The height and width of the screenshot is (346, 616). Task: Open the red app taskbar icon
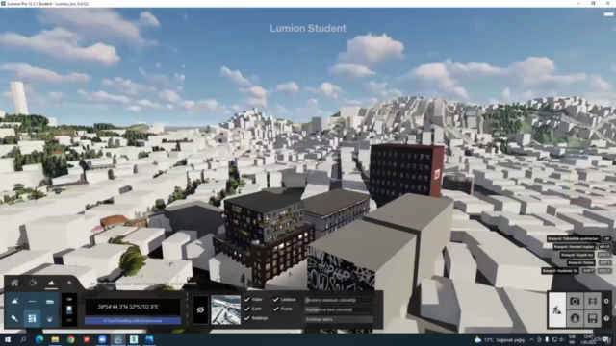[87, 339]
